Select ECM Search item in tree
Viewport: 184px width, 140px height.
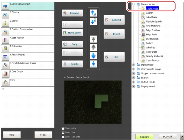click(x=152, y=39)
